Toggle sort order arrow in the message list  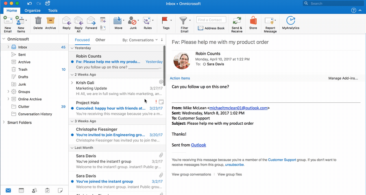162,40
